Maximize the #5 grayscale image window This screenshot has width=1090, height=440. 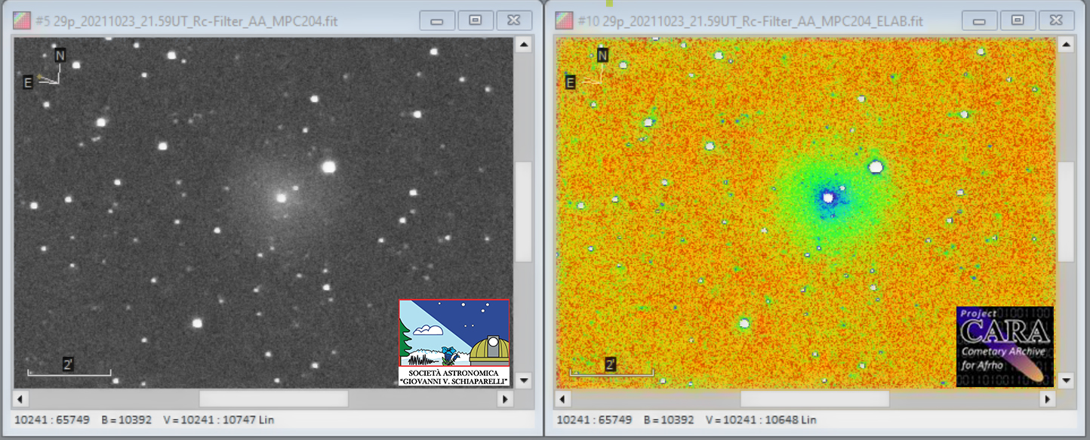(x=476, y=20)
